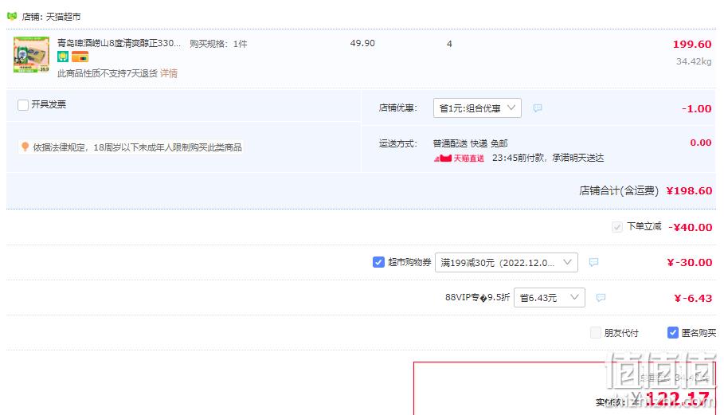Click the 购买规格: 1件 text
The width and height of the screenshot is (724, 415).
pos(218,44)
